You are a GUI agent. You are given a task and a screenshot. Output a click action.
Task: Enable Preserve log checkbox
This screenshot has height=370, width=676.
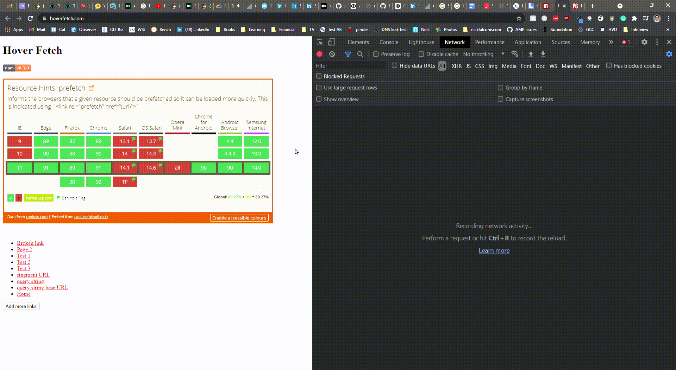pos(376,54)
